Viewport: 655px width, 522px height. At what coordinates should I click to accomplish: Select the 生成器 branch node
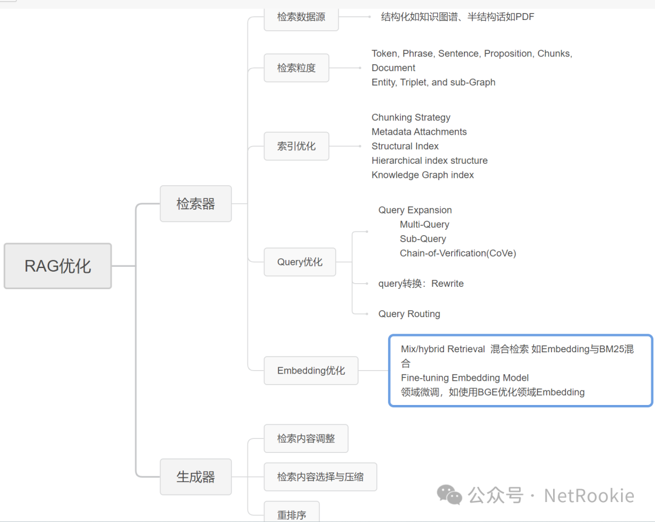tap(195, 477)
